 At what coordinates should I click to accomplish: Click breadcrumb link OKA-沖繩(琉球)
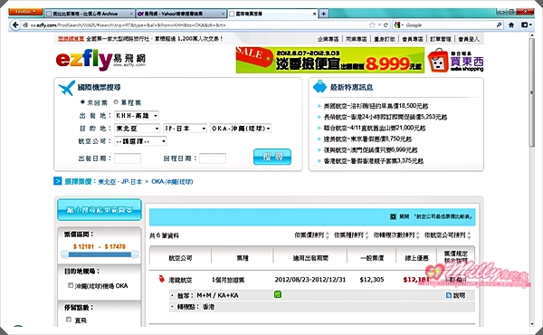point(172,181)
